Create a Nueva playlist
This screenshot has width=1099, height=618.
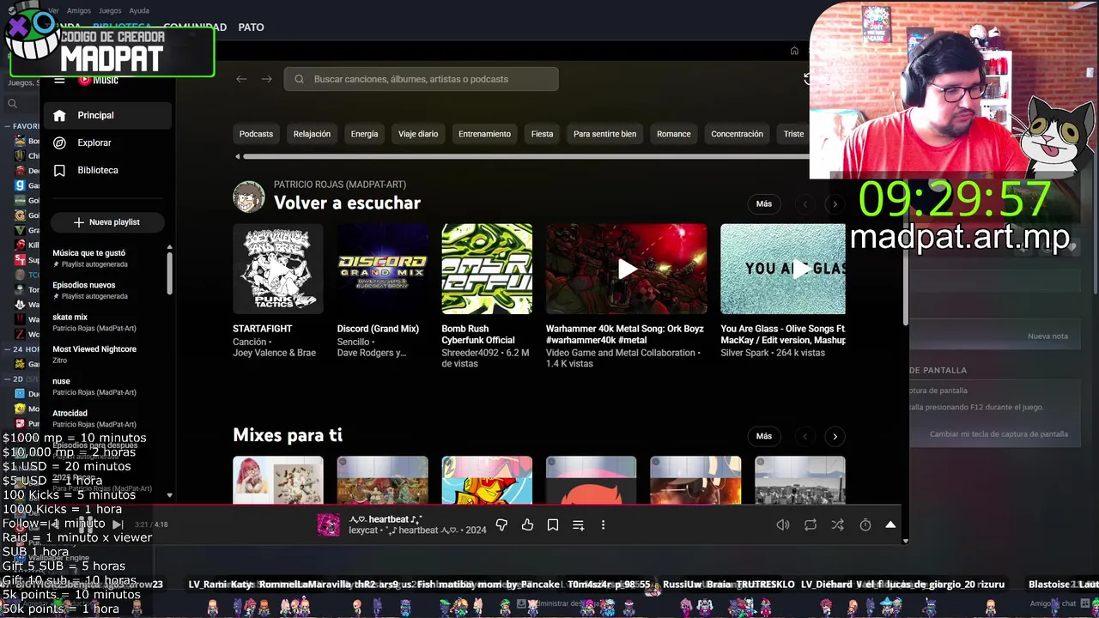[107, 222]
